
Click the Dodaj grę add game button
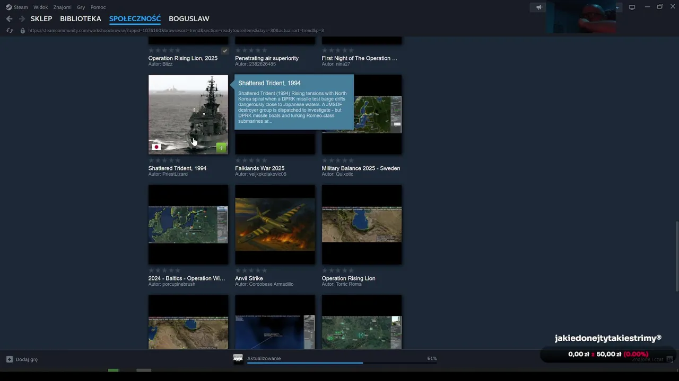click(22, 359)
